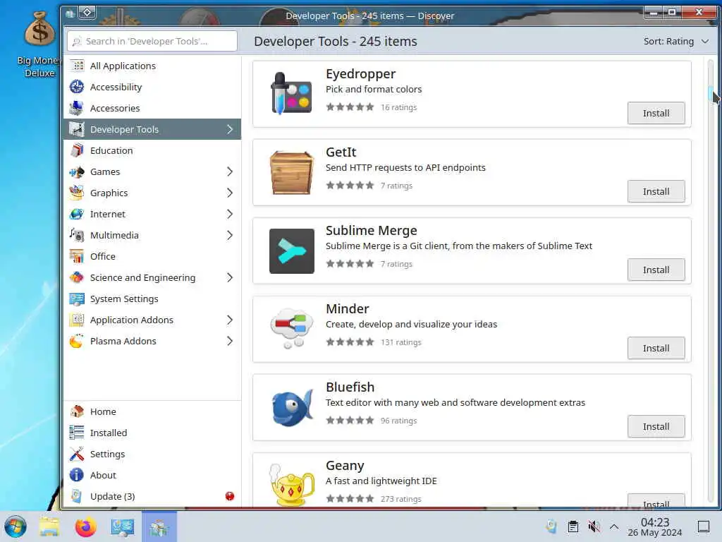The image size is (722, 542).
Task: Install Bluefish
Action: [x=656, y=426]
